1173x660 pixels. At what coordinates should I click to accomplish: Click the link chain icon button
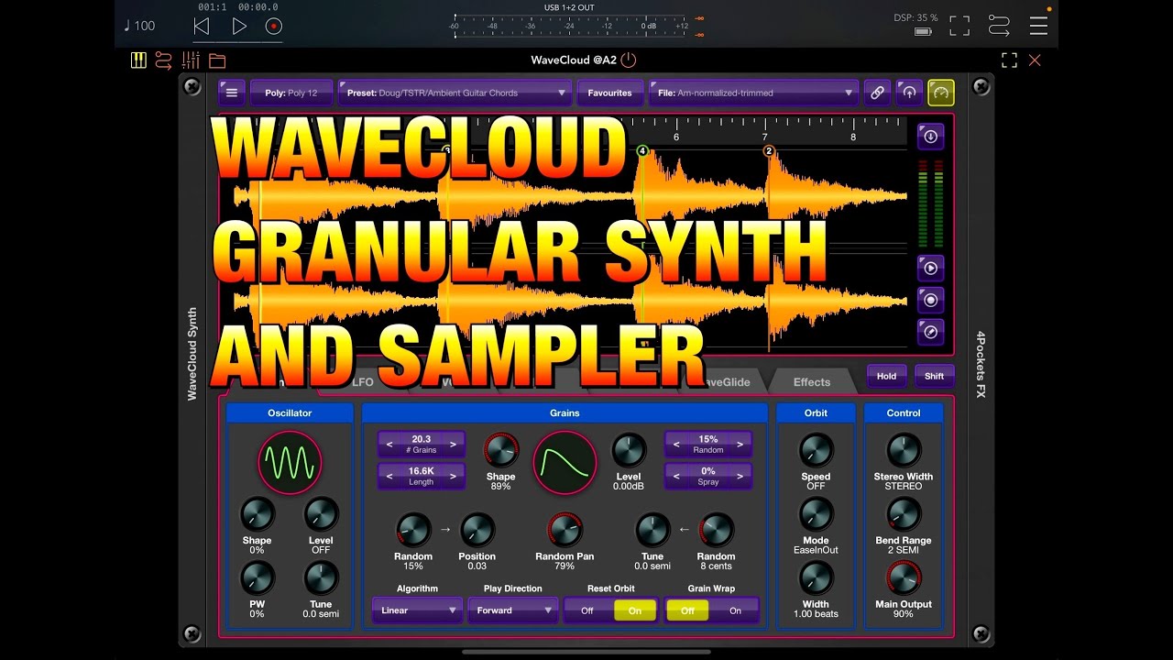click(x=877, y=93)
